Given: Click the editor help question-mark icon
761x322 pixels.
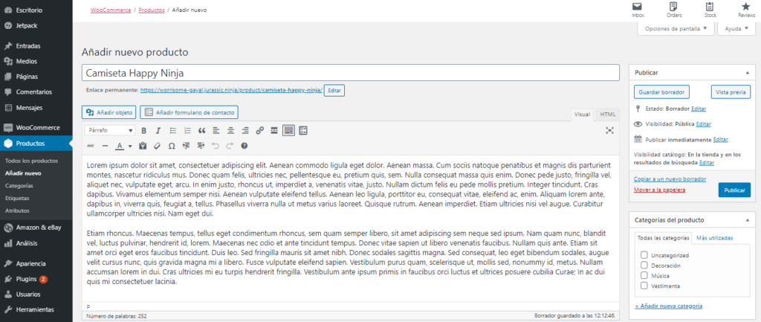Looking at the screenshot, I should click(244, 145).
